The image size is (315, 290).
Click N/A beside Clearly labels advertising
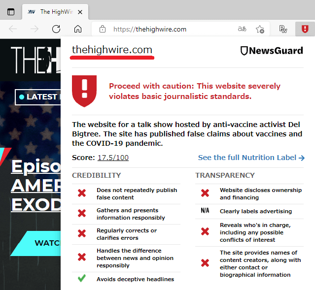[205, 211]
